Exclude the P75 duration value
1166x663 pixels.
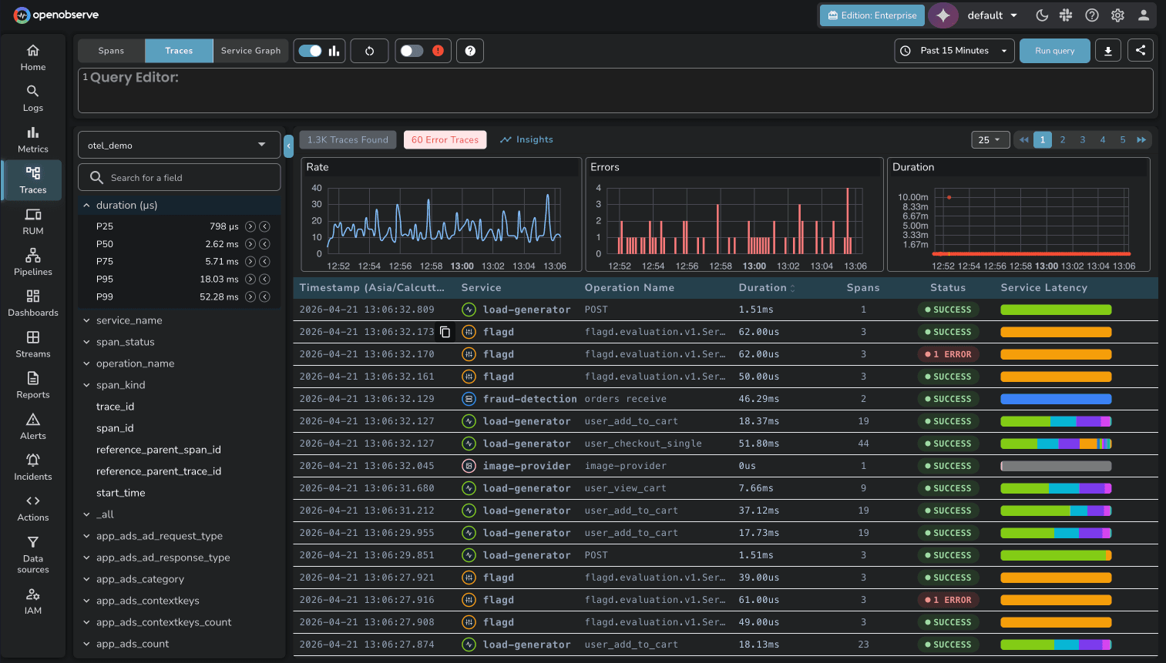[264, 262]
